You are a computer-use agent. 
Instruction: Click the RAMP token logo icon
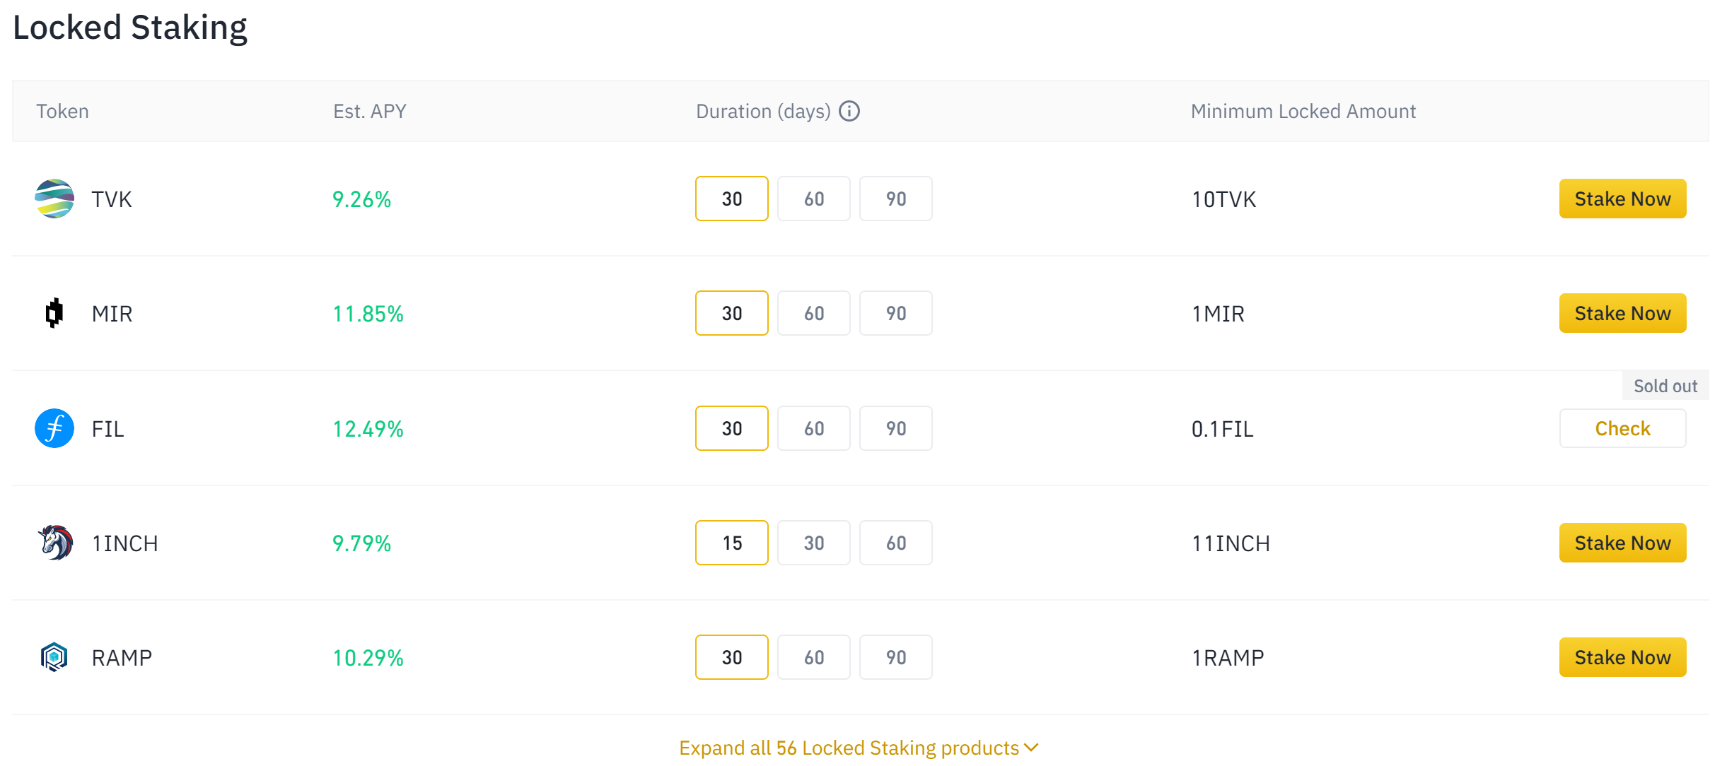pos(54,657)
